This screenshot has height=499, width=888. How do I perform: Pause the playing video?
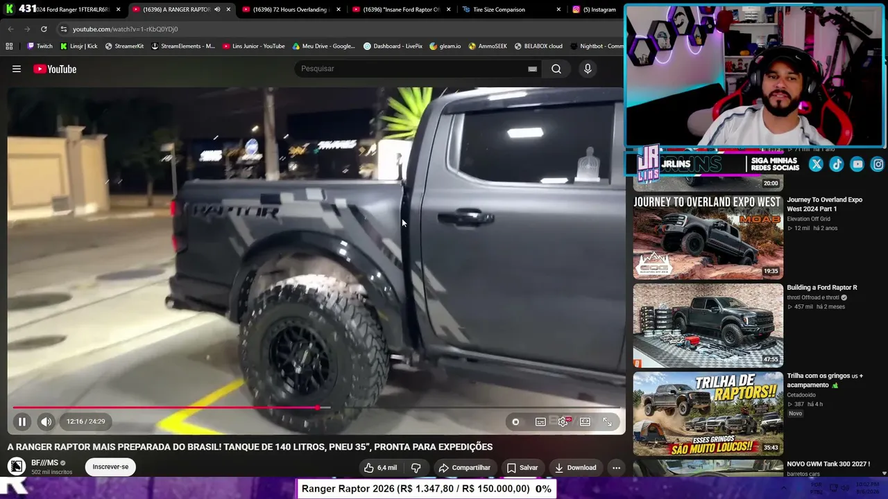click(x=22, y=421)
